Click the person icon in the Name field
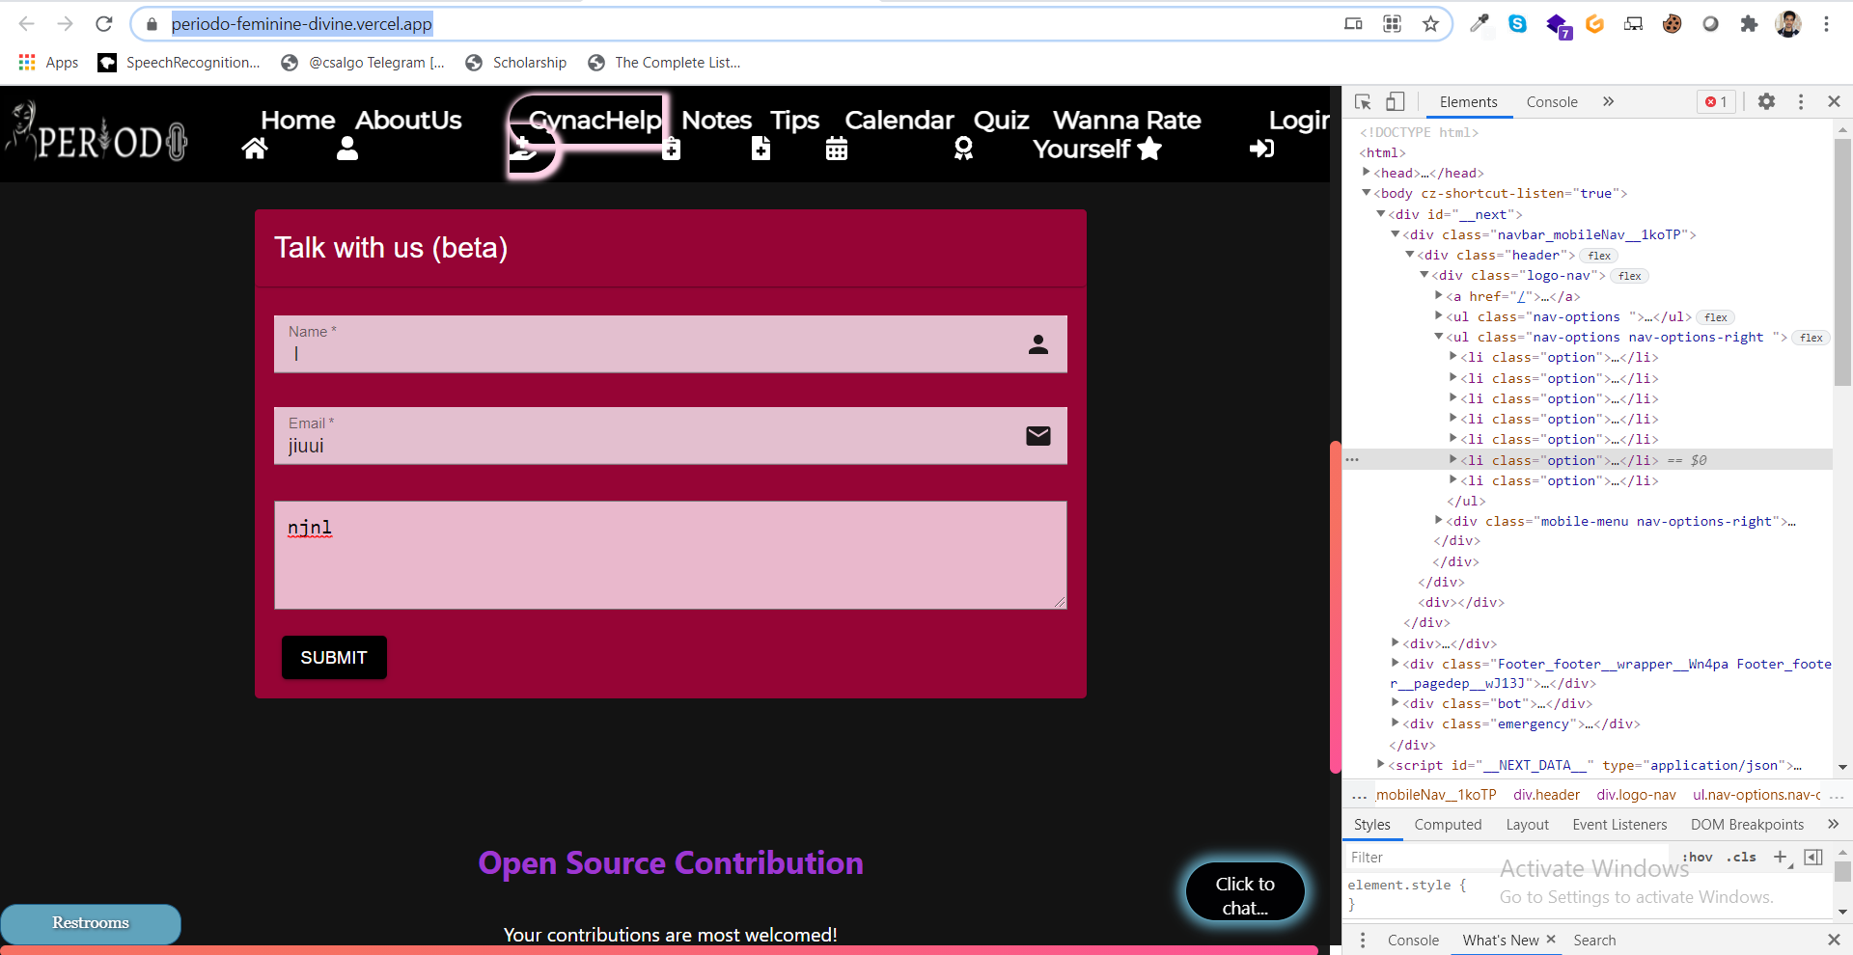This screenshot has height=955, width=1853. pos(1038,344)
